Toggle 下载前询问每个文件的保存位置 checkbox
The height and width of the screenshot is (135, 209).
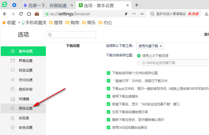(x=108, y=73)
